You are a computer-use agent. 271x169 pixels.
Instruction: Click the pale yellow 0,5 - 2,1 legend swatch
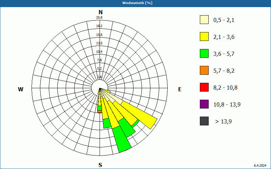pos(204,20)
